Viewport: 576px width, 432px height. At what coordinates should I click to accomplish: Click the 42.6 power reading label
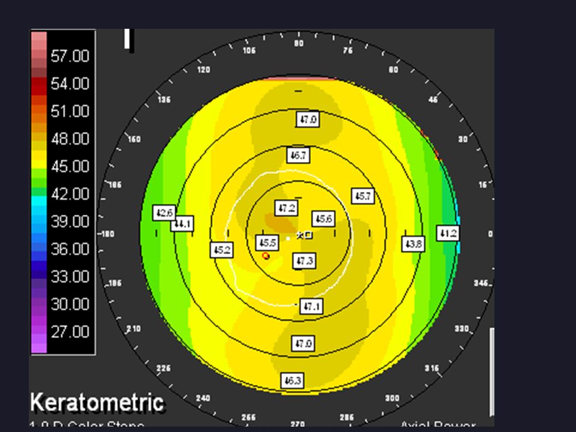164,212
